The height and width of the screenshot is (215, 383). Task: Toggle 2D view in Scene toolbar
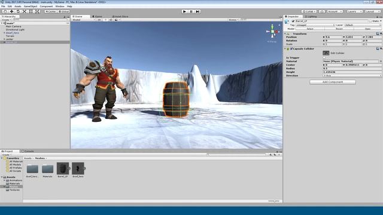[x=99, y=20]
